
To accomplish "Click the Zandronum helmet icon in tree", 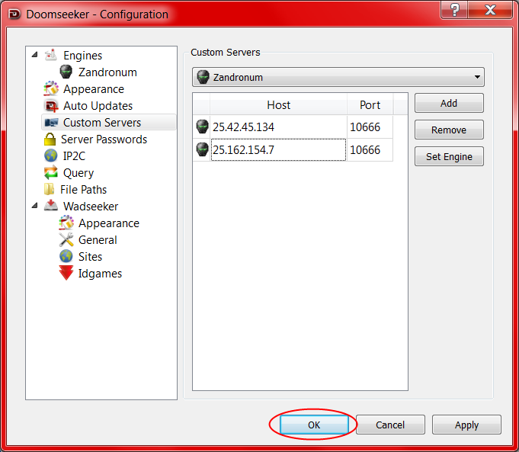I will (x=66, y=72).
